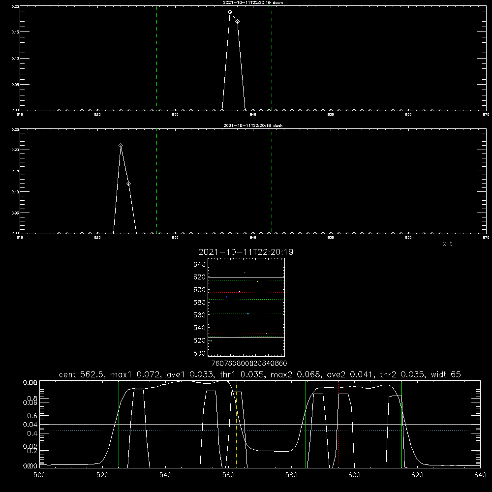Click the '640' x-axis label of the bottom plot
492x492 pixels.
click(x=480, y=475)
